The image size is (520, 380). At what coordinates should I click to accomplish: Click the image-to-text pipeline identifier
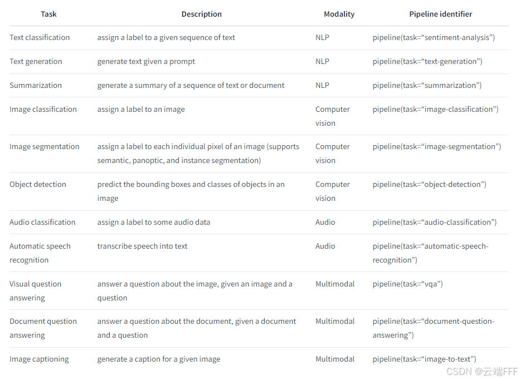[424, 359]
